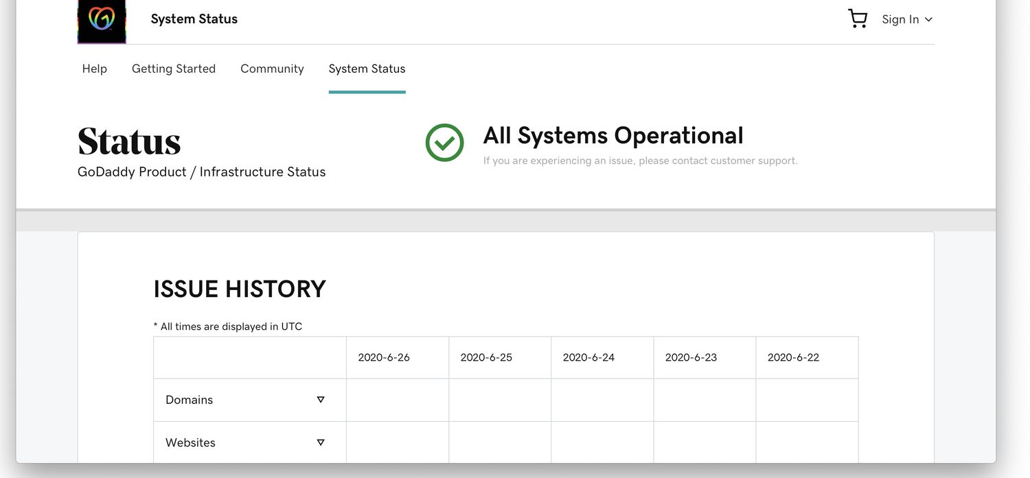Click the 2020-6-23 date header
This screenshot has width=1030, height=478.
[x=691, y=357]
